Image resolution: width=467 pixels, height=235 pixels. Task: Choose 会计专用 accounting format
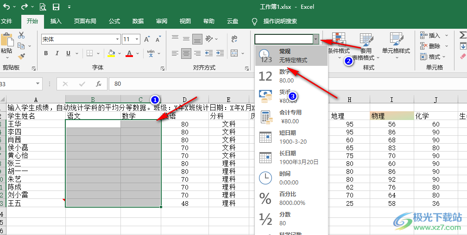coord(291,117)
